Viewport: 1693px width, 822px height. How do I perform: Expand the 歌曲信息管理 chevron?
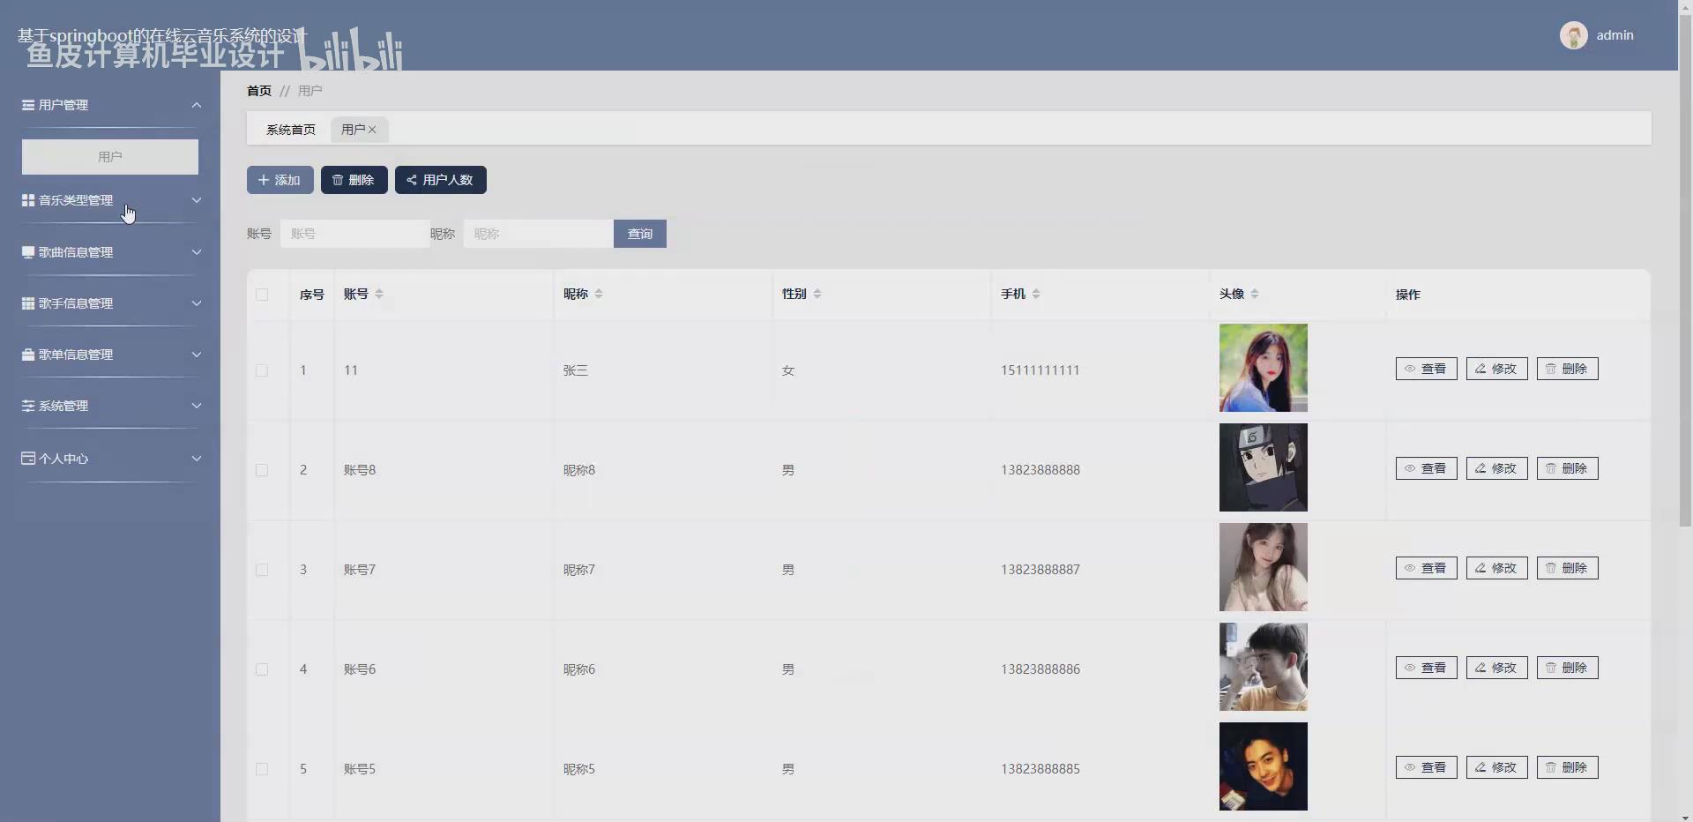197,252
